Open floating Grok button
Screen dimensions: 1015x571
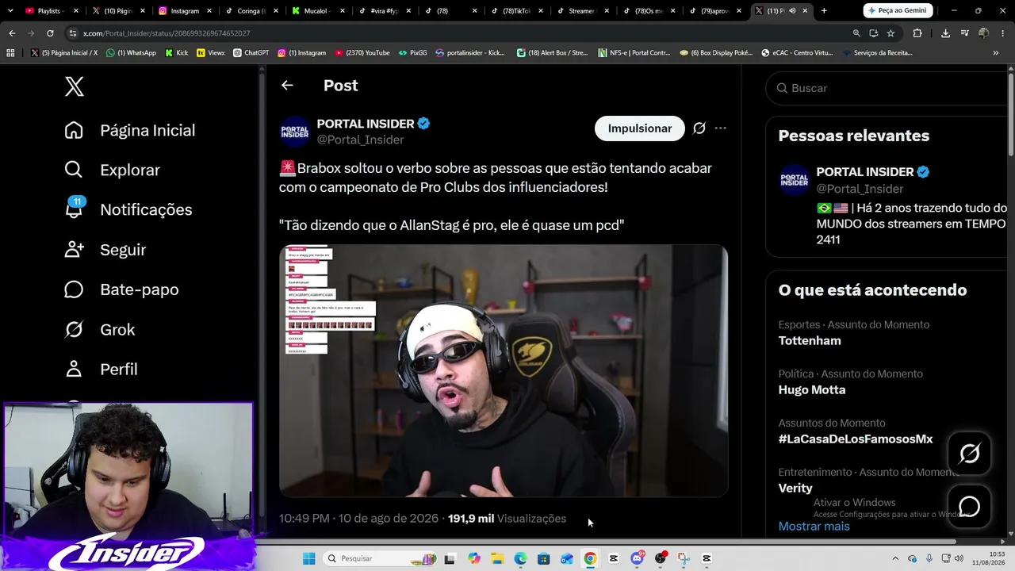pos(969,454)
